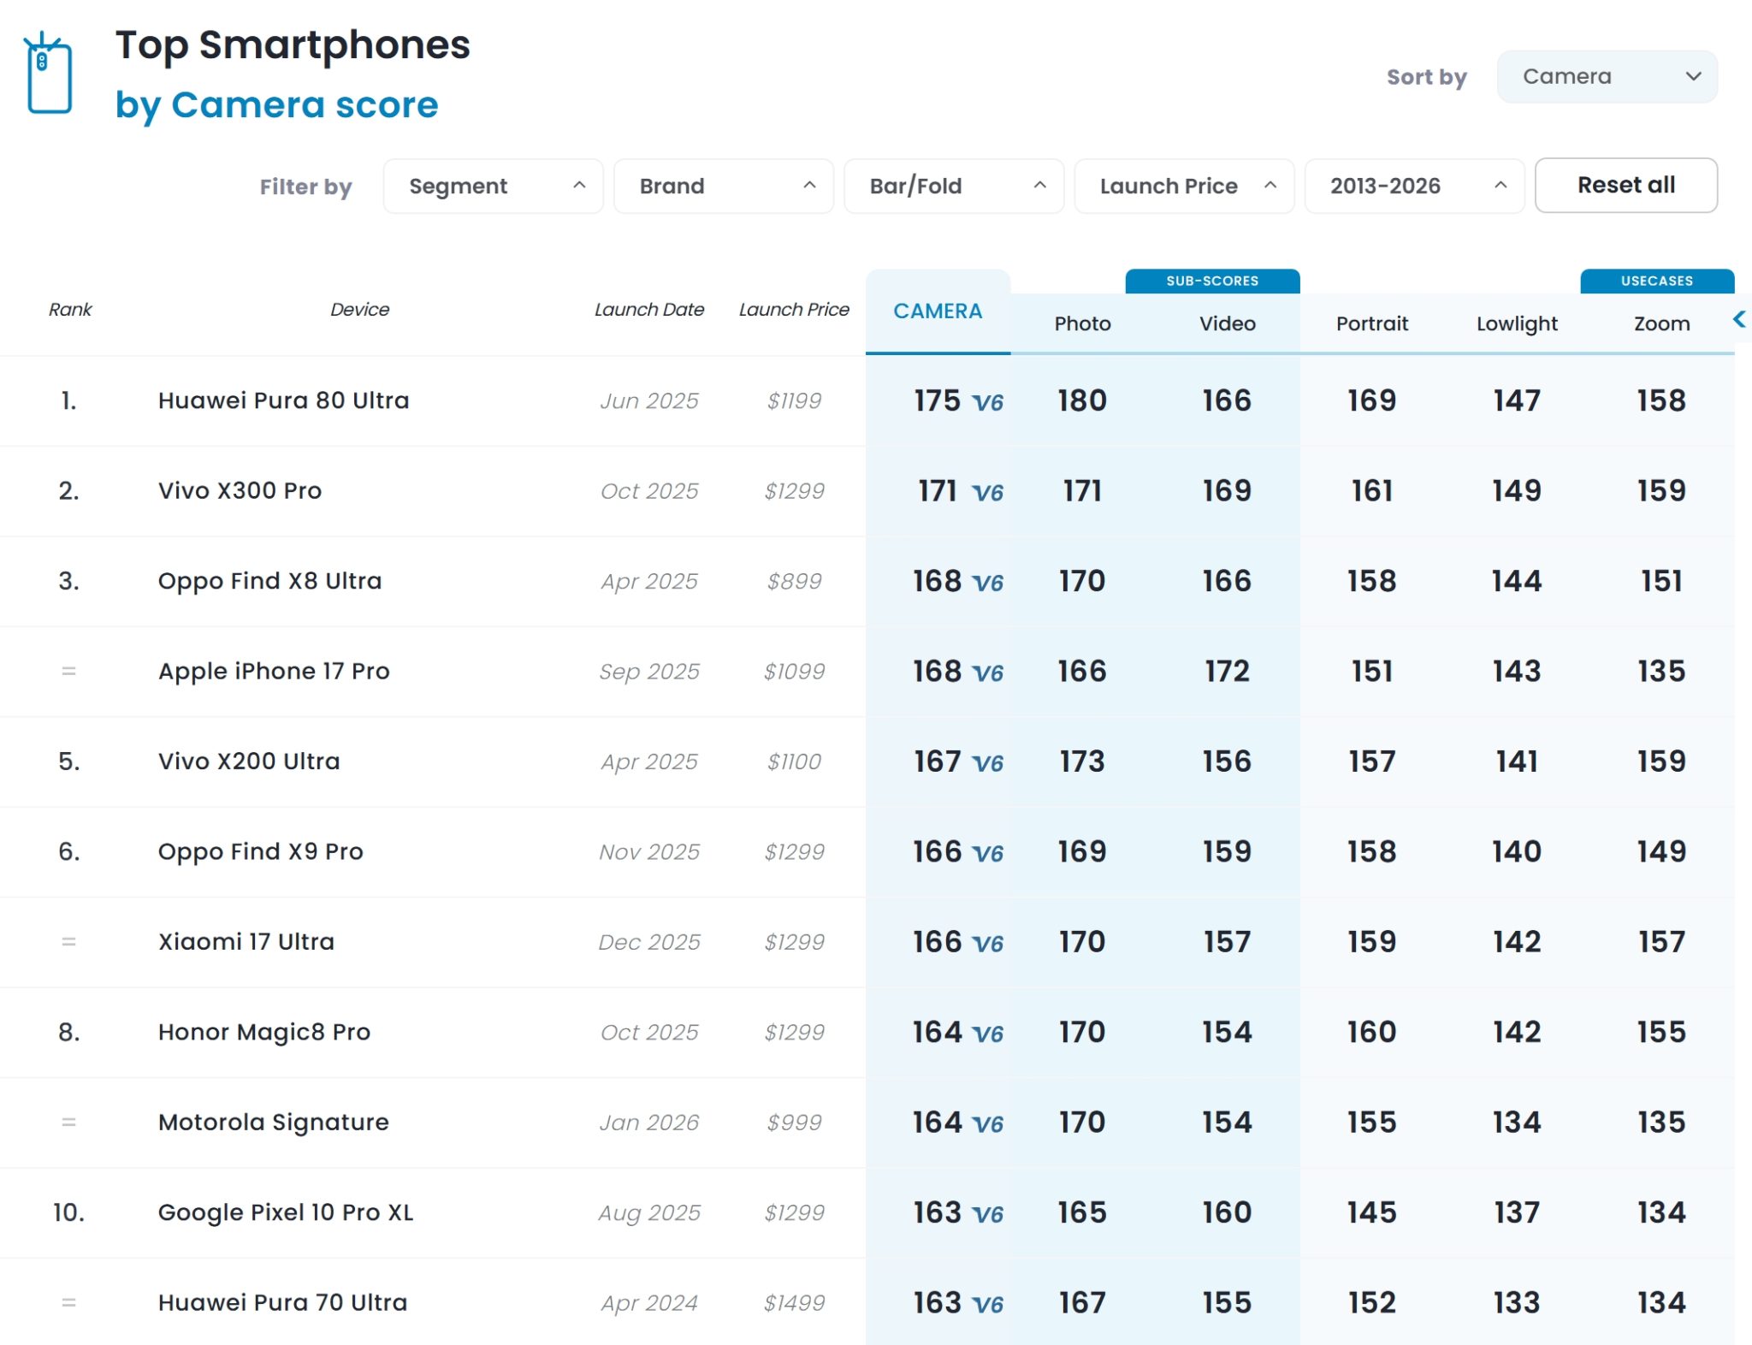The width and height of the screenshot is (1752, 1345).
Task: Open the 2013-2026 year range filter
Action: pyautogui.click(x=1413, y=186)
